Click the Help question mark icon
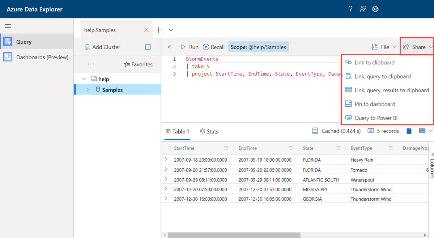The height and width of the screenshot is (238, 434). pos(350,9)
